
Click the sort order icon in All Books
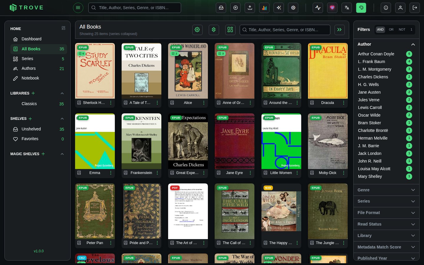pyautogui.click(x=214, y=30)
